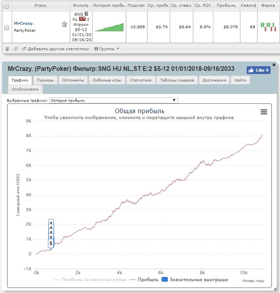Click the red ST filter badge

pyautogui.click(x=82, y=19)
